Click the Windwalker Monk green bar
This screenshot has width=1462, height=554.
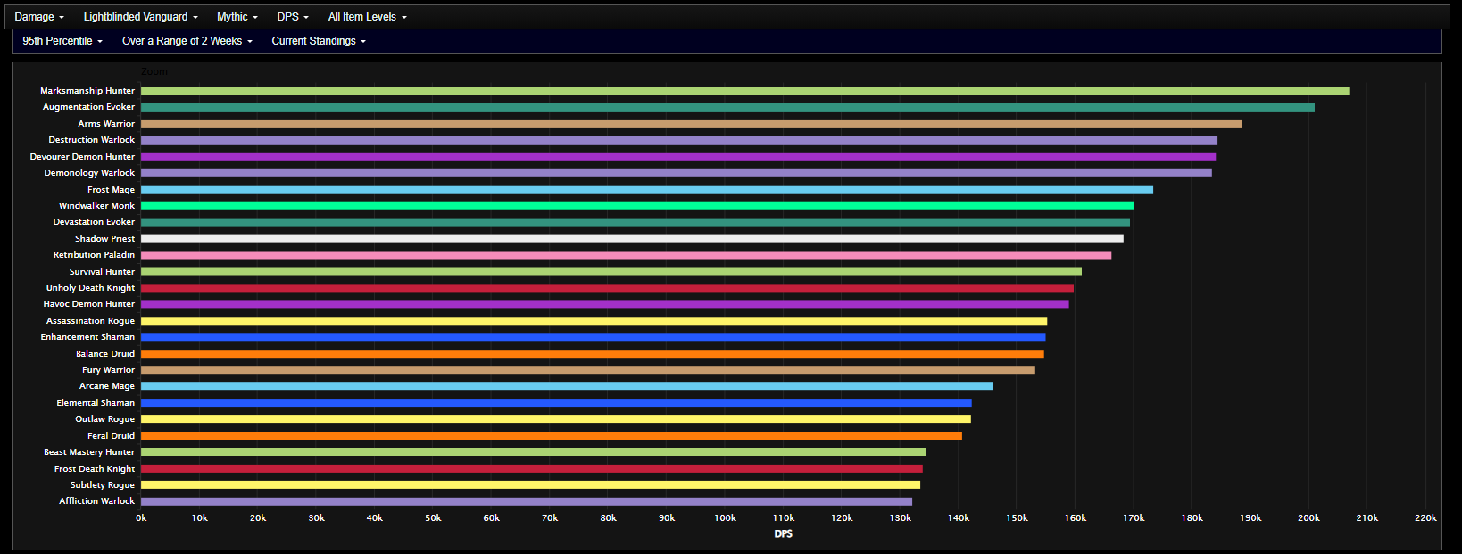(637, 206)
